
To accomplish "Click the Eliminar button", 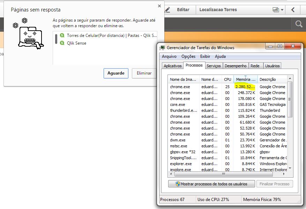I will coord(144,73).
